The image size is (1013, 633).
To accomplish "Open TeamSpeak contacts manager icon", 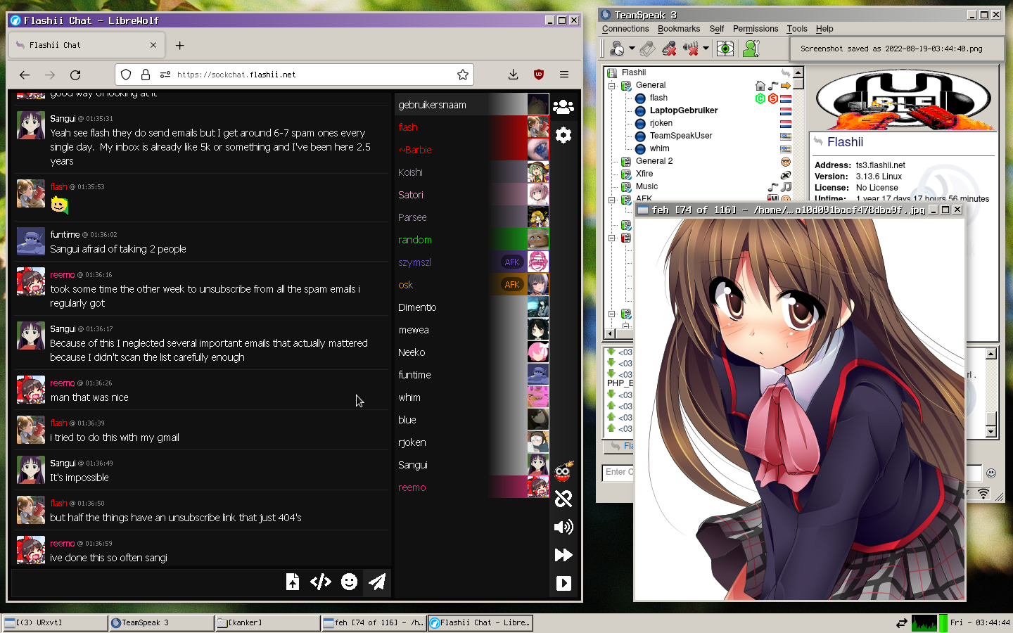I will [x=751, y=48].
